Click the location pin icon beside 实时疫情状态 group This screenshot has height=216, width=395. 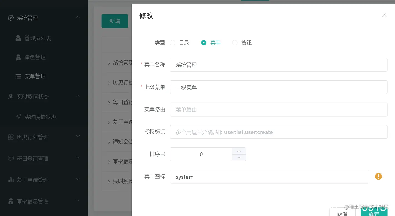point(11,96)
